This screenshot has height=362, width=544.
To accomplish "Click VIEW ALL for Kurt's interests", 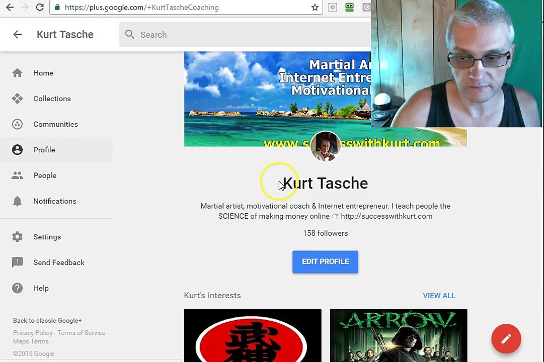I will pyautogui.click(x=439, y=296).
